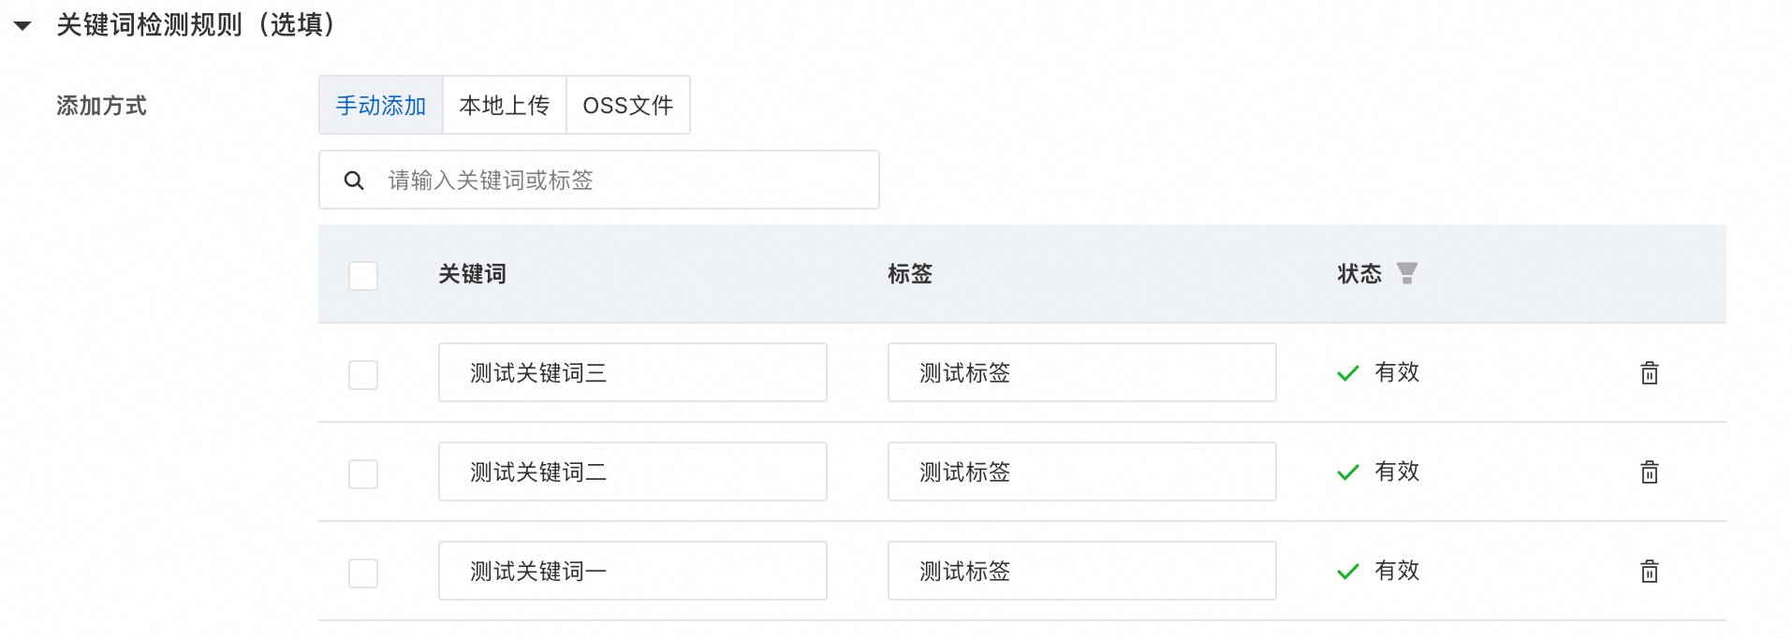1792x638 pixels.
Task: Tick the checkbox for 测试关键词一 row
Action: click(x=363, y=573)
